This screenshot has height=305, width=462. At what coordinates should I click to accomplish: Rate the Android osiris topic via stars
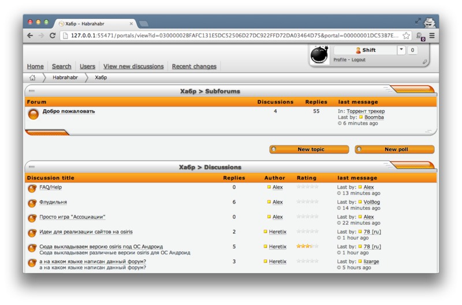(x=307, y=246)
